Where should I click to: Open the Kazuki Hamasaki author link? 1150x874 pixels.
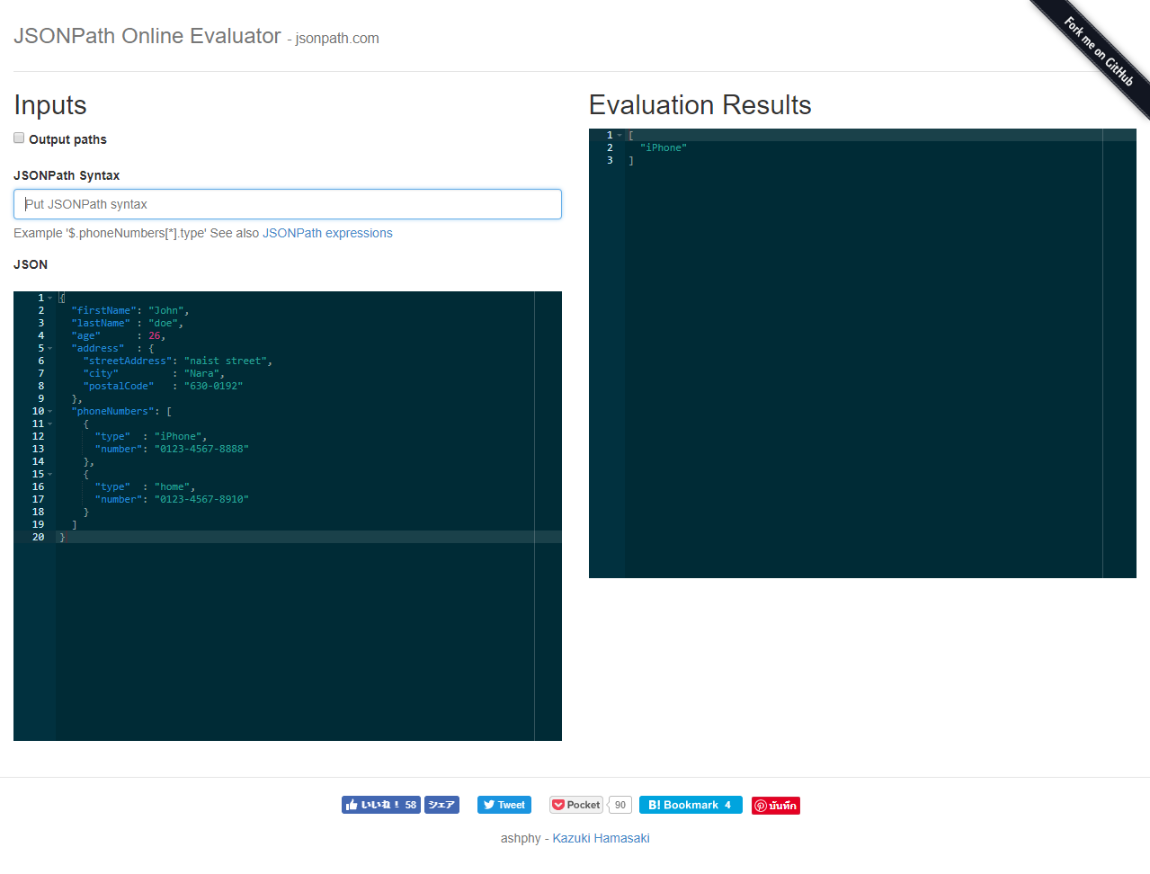[601, 837]
